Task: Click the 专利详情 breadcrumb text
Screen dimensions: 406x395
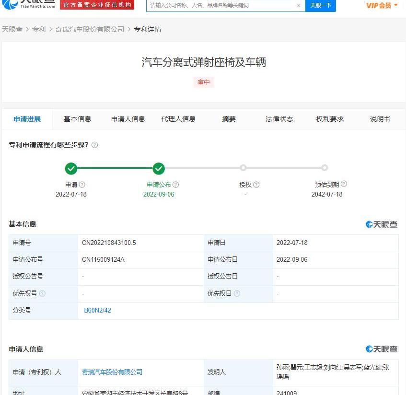Action: point(148,29)
